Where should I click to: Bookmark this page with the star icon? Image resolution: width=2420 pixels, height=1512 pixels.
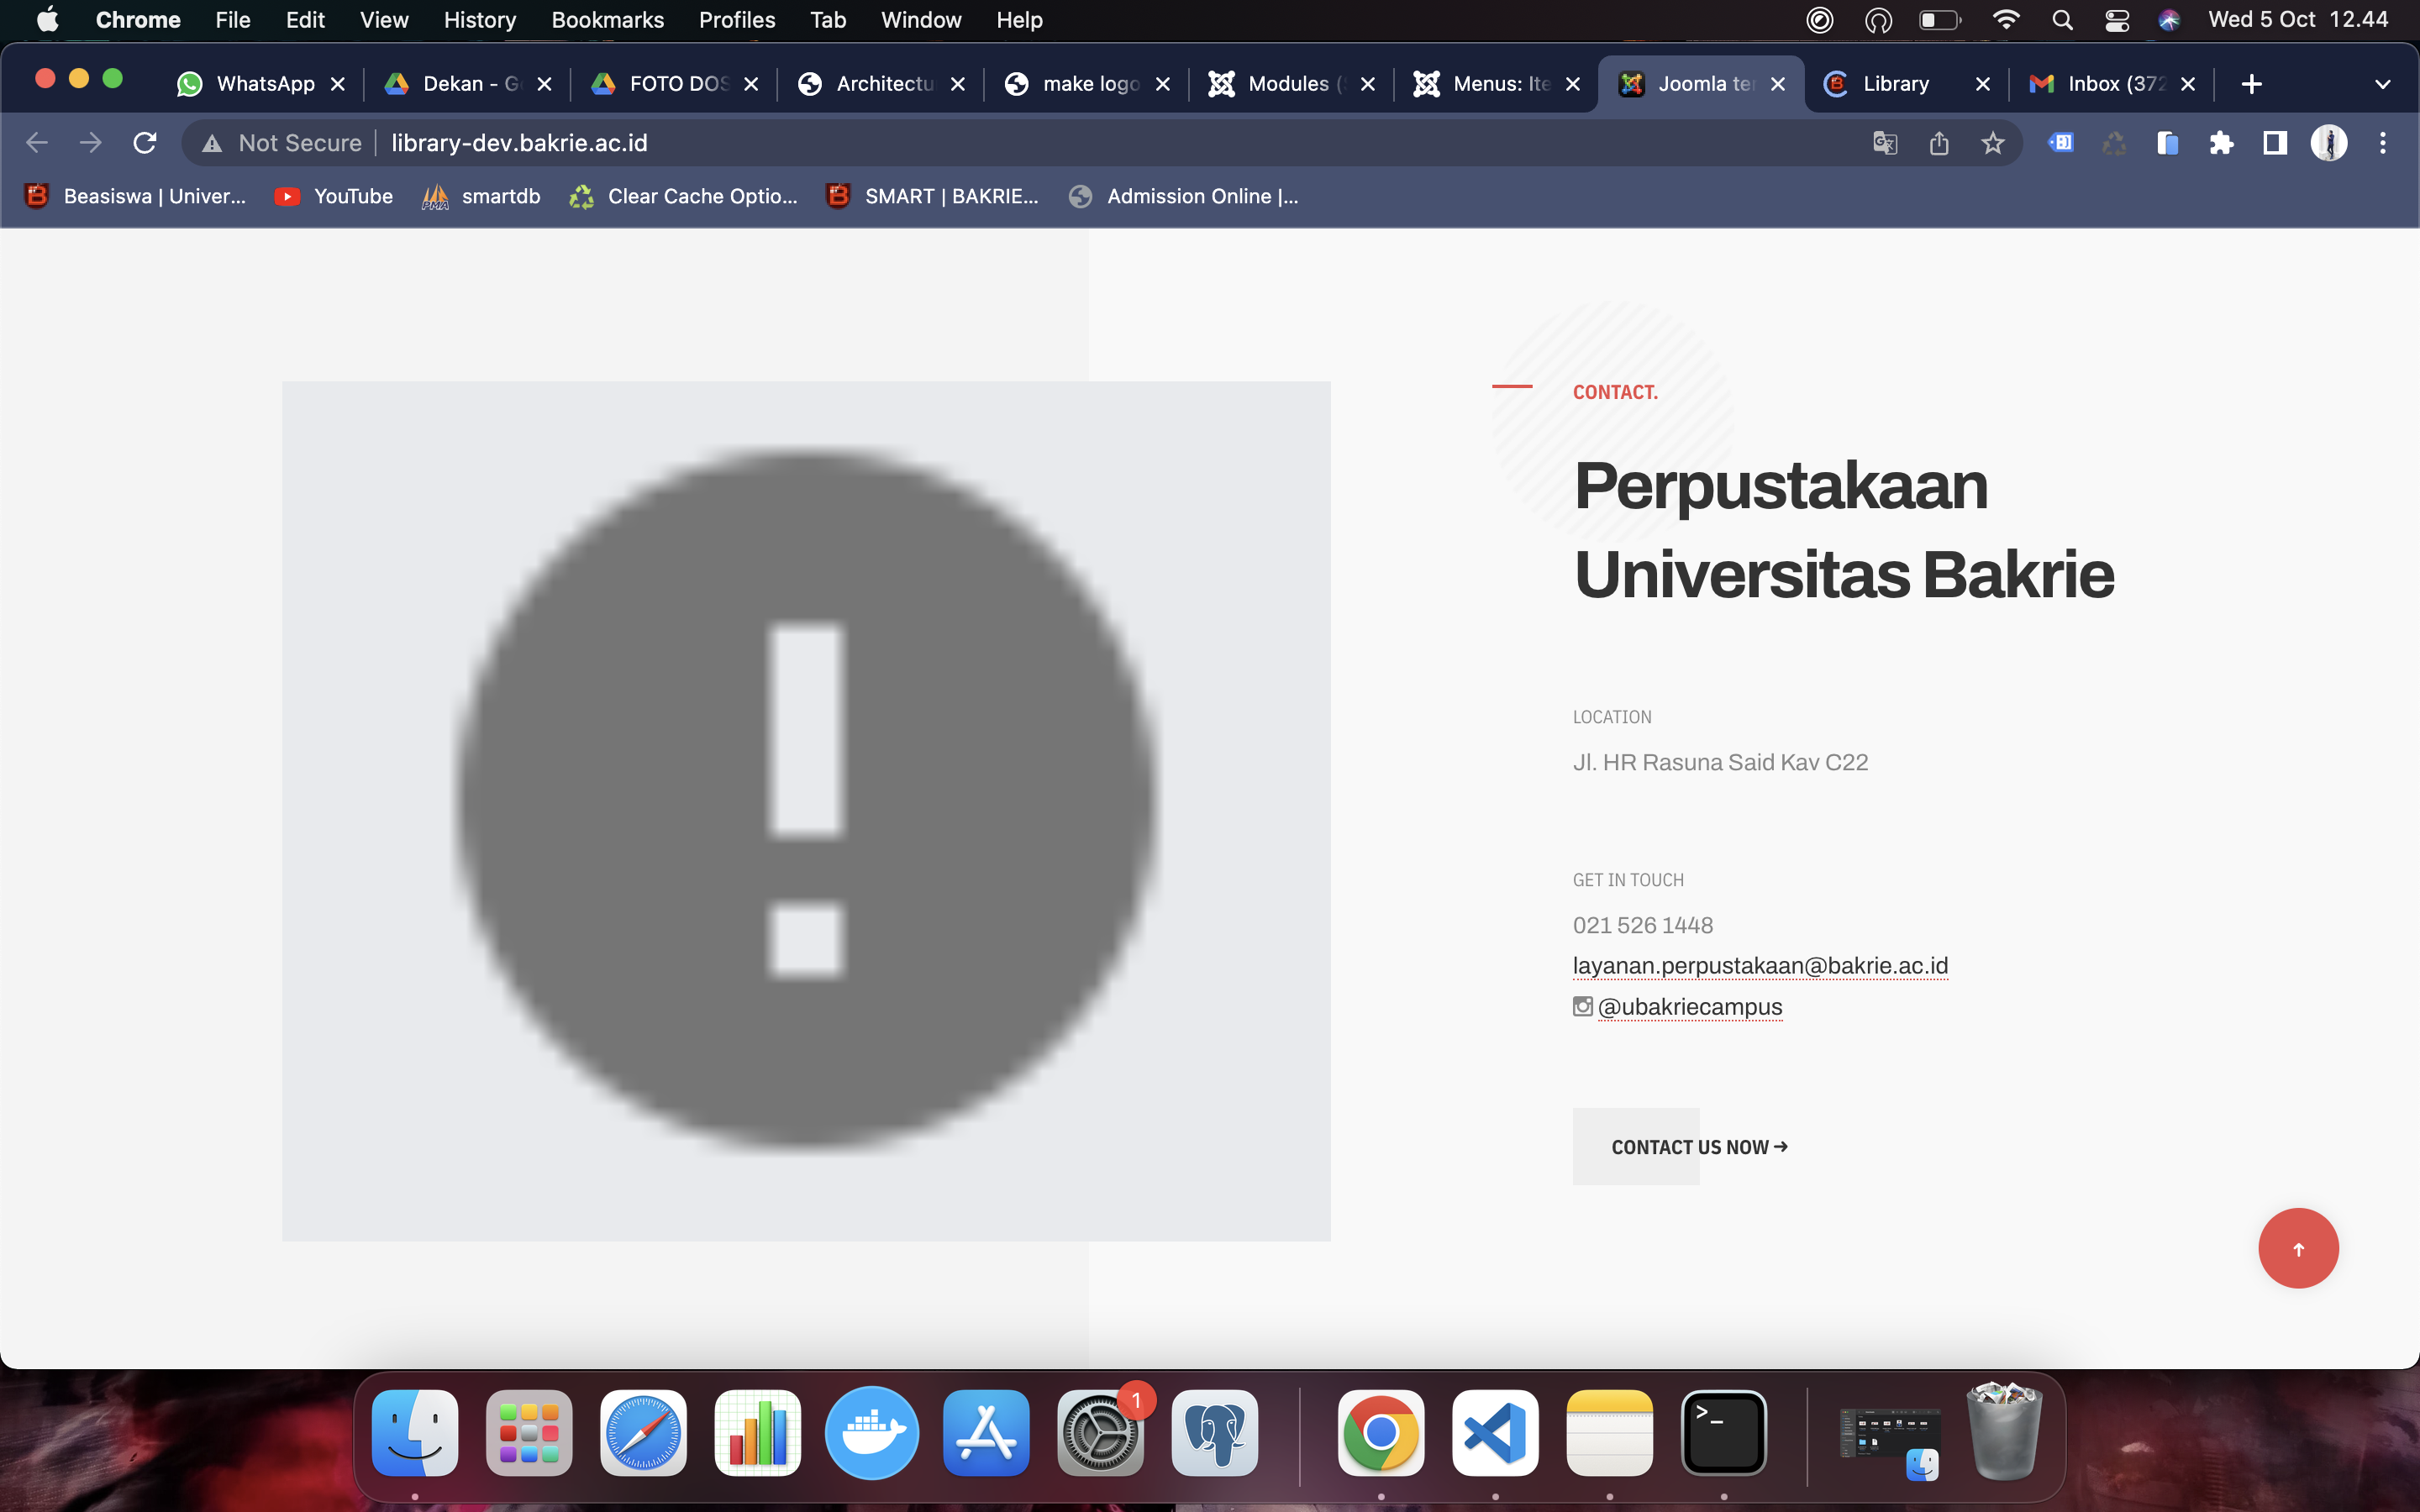pos(1992,143)
